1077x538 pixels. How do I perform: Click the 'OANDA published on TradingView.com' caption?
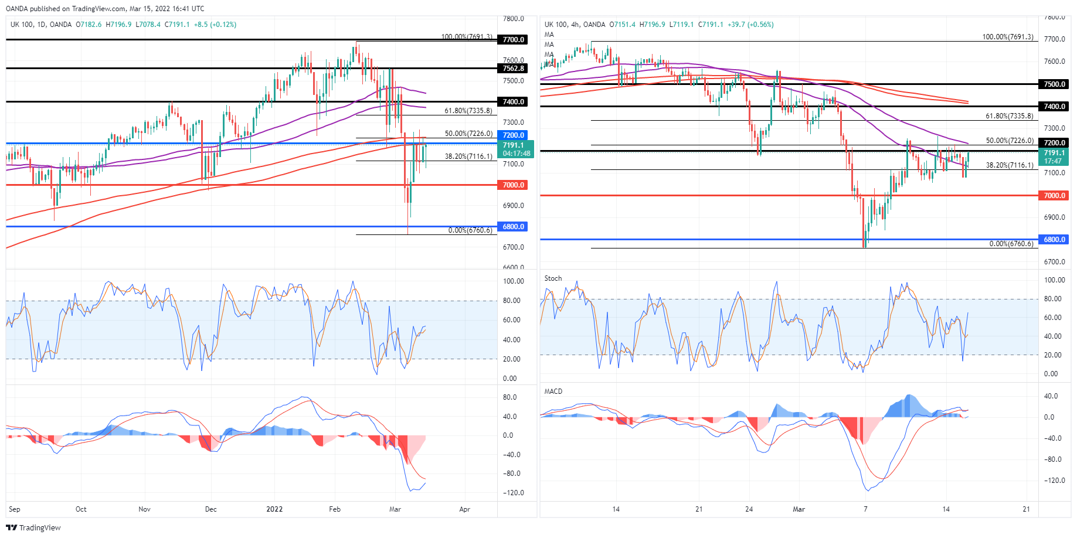tap(66, 9)
